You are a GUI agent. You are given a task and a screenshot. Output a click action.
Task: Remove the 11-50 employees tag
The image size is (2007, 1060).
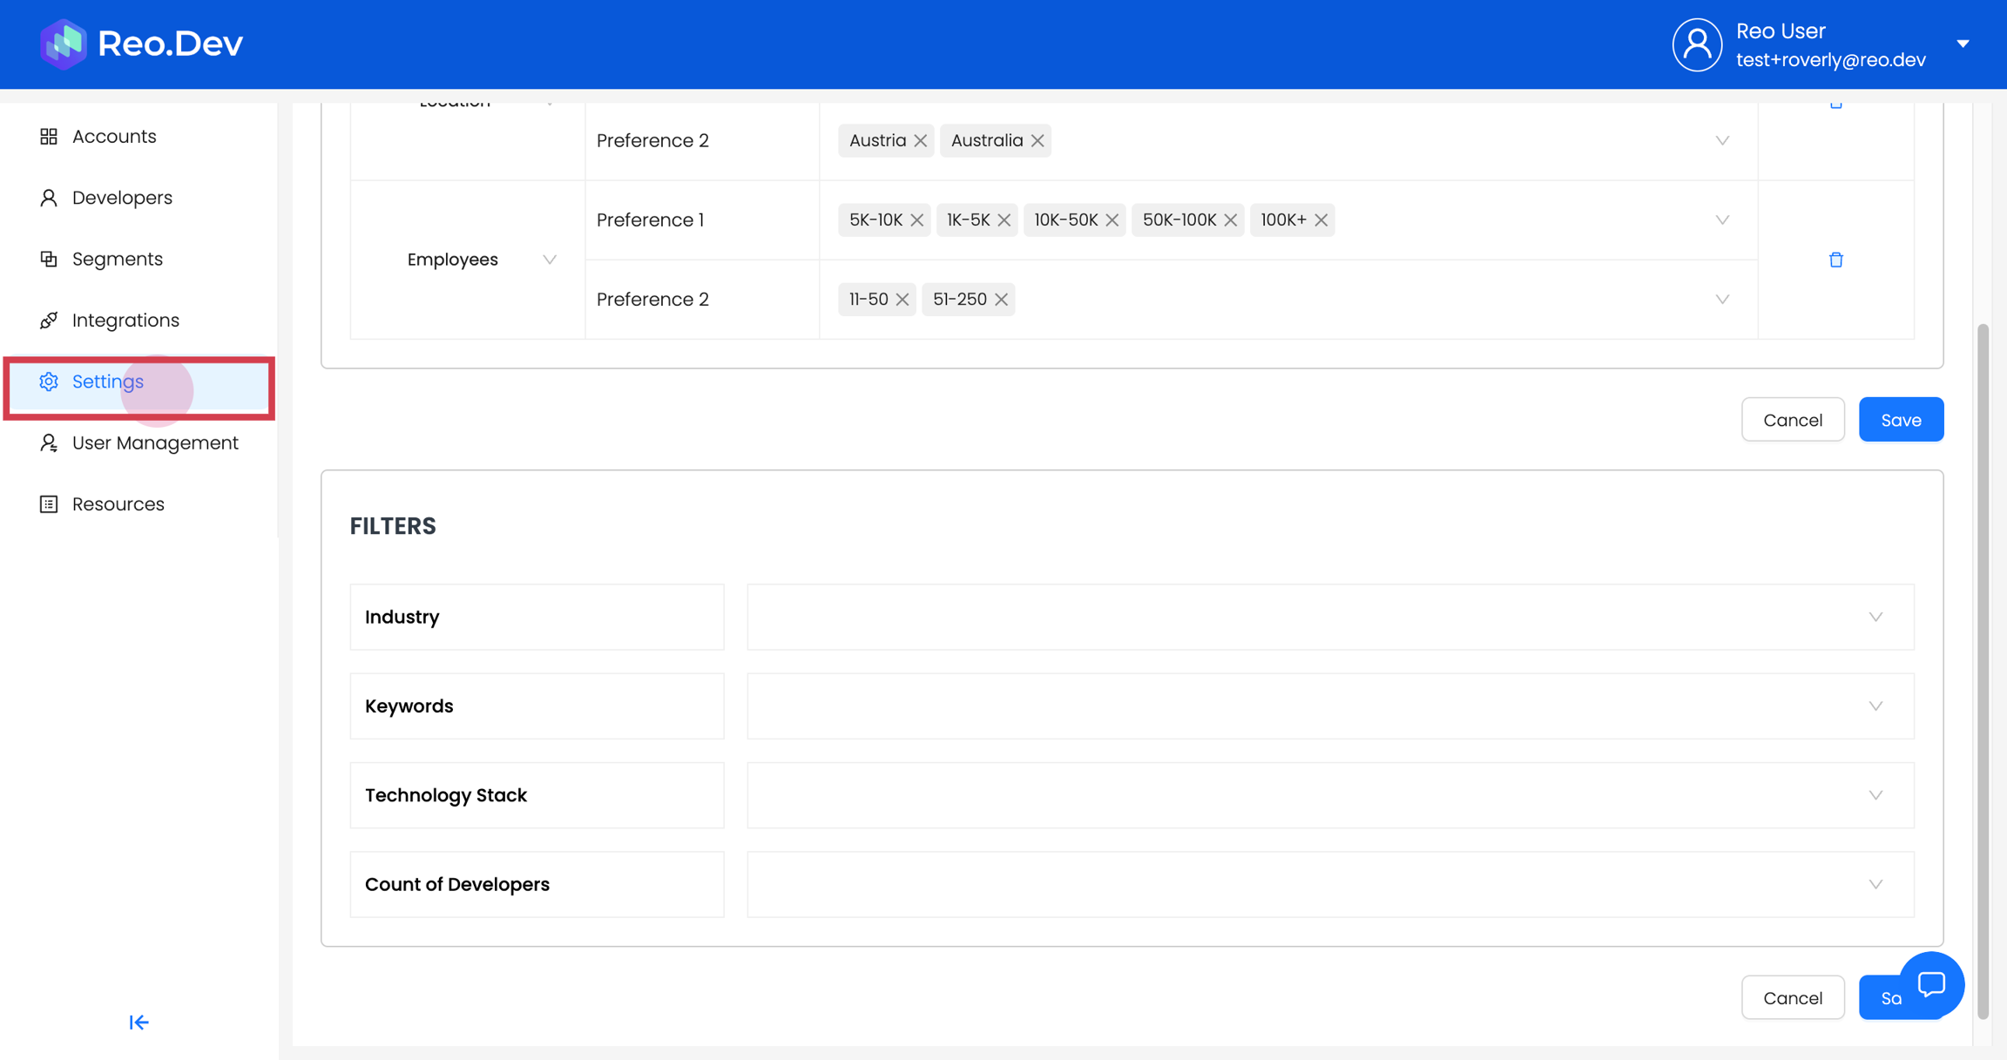(902, 299)
